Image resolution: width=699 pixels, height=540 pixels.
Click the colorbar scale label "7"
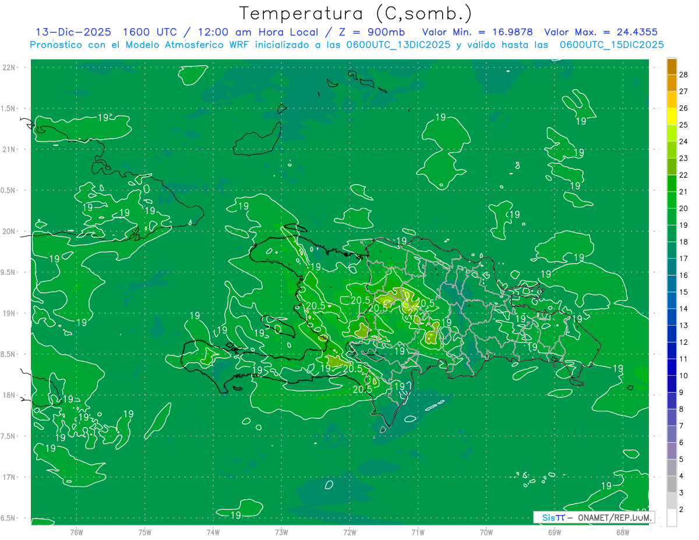[682, 426]
